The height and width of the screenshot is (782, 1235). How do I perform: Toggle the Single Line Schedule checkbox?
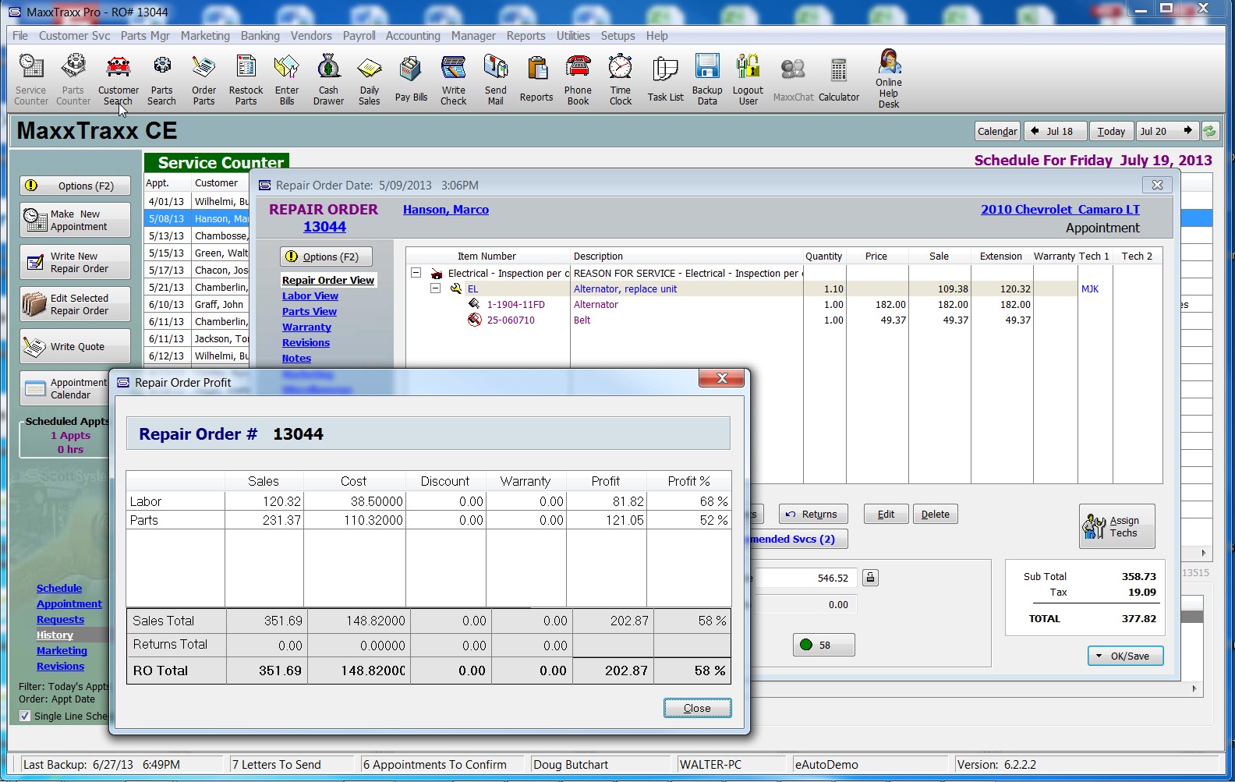[x=25, y=716]
